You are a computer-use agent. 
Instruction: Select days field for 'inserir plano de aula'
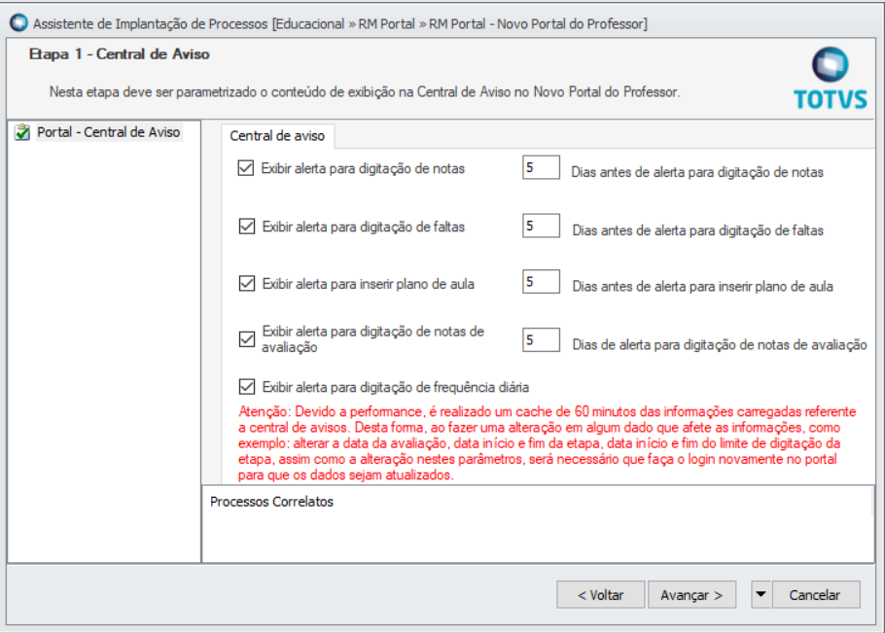541,282
